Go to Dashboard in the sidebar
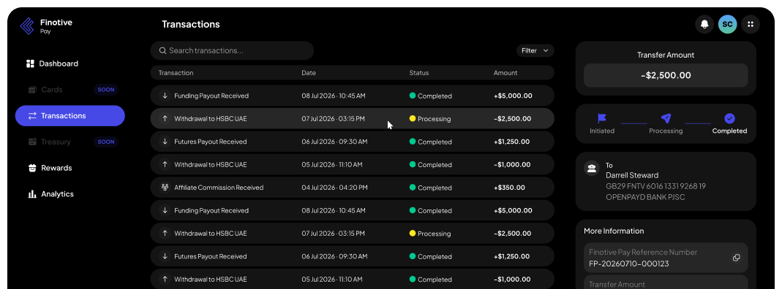The height and width of the screenshot is (289, 782). point(59,63)
